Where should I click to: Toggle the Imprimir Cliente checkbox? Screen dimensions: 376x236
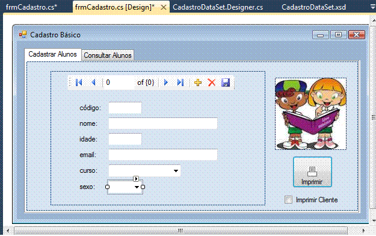[288, 199]
